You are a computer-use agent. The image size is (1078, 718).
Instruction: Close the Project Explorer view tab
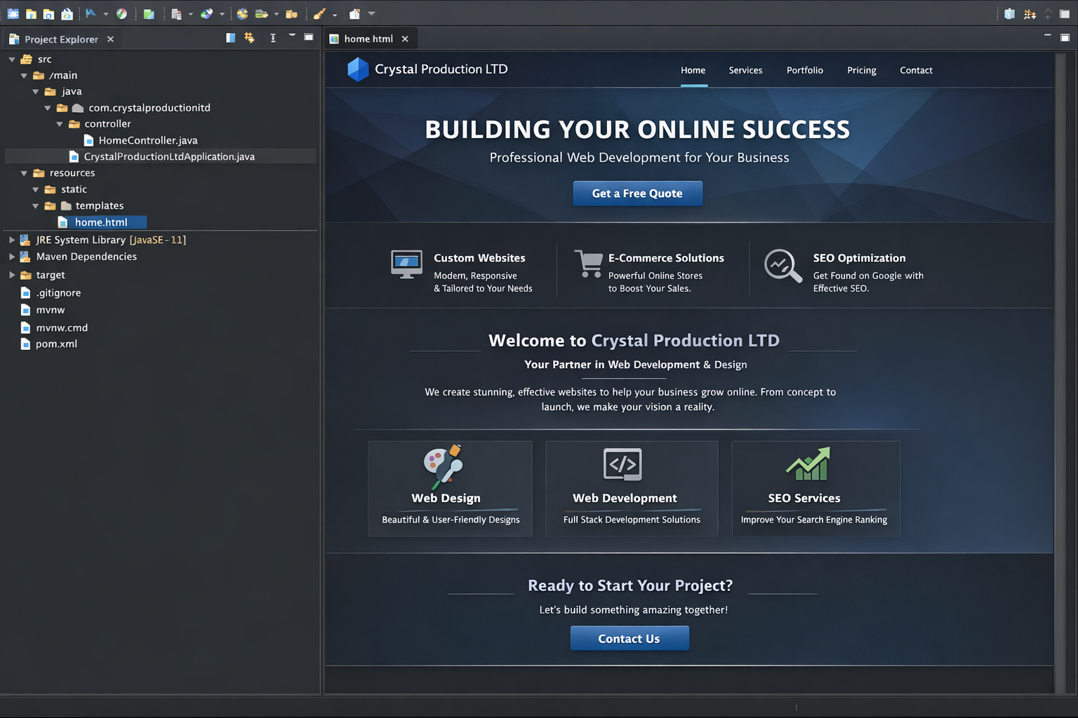click(110, 39)
